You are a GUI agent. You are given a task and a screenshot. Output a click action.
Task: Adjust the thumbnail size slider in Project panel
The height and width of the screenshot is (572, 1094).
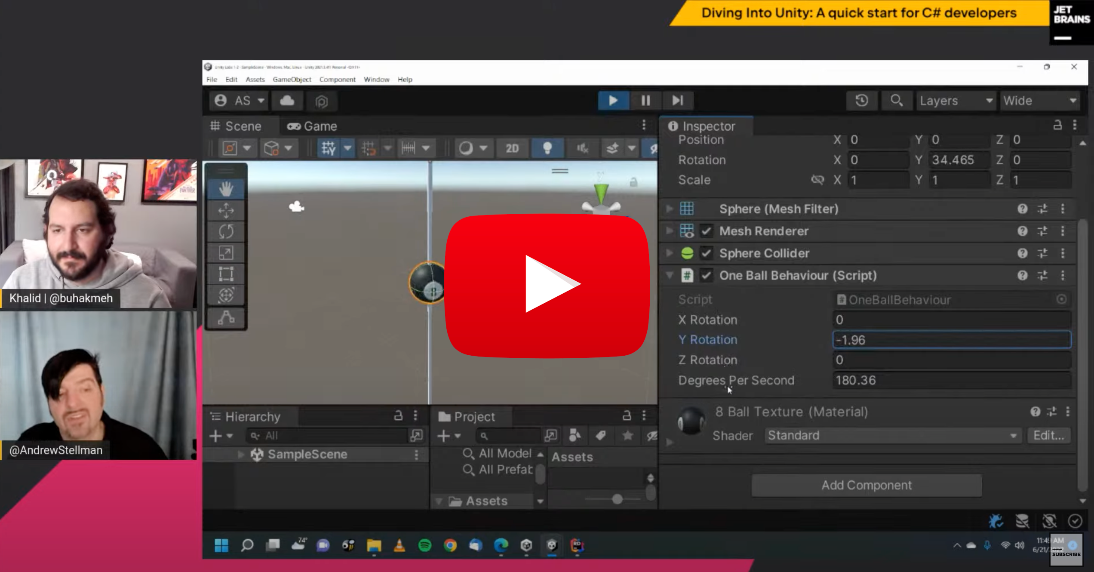pos(618,499)
